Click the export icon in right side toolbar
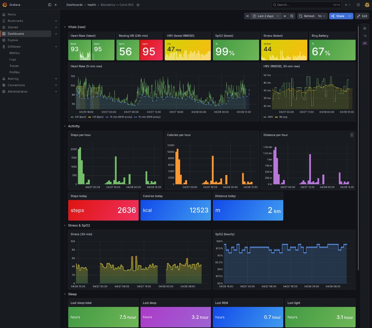This screenshot has width=372, height=328. tap(365, 28)
